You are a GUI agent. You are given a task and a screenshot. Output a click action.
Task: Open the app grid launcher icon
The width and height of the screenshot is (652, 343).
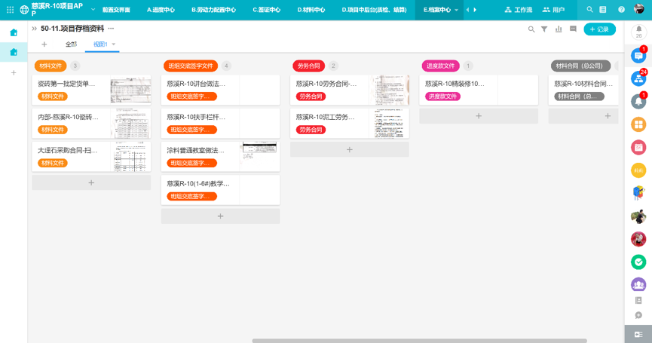click(11, 10)
